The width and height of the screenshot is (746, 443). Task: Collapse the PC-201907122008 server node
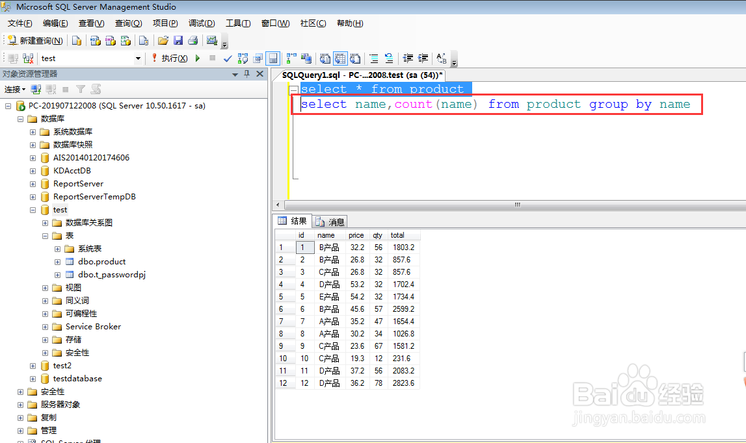tap(8, 106)
